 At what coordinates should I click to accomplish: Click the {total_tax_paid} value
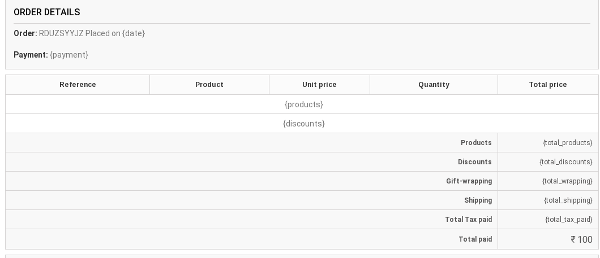pyautogui.click(x=568, y=220)
